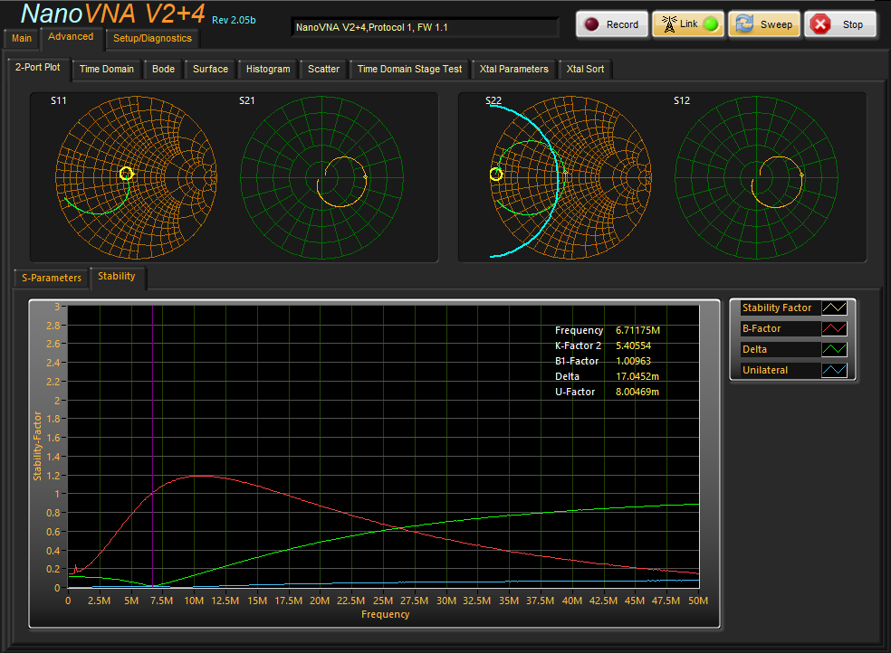
Task: Click the red X icon on Stop
Action: [820, 24]
